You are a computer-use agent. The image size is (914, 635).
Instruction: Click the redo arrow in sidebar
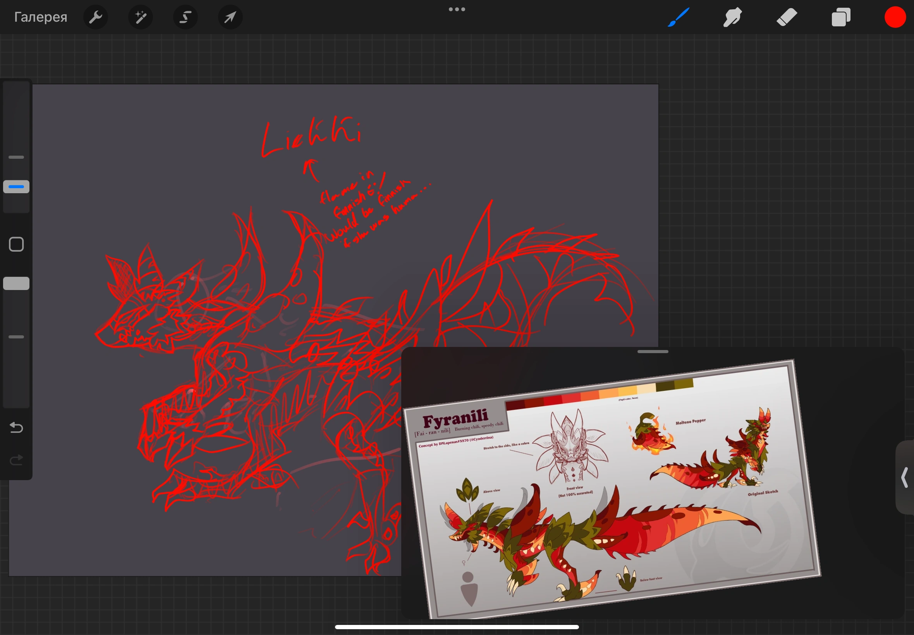[x=16, y=460]
